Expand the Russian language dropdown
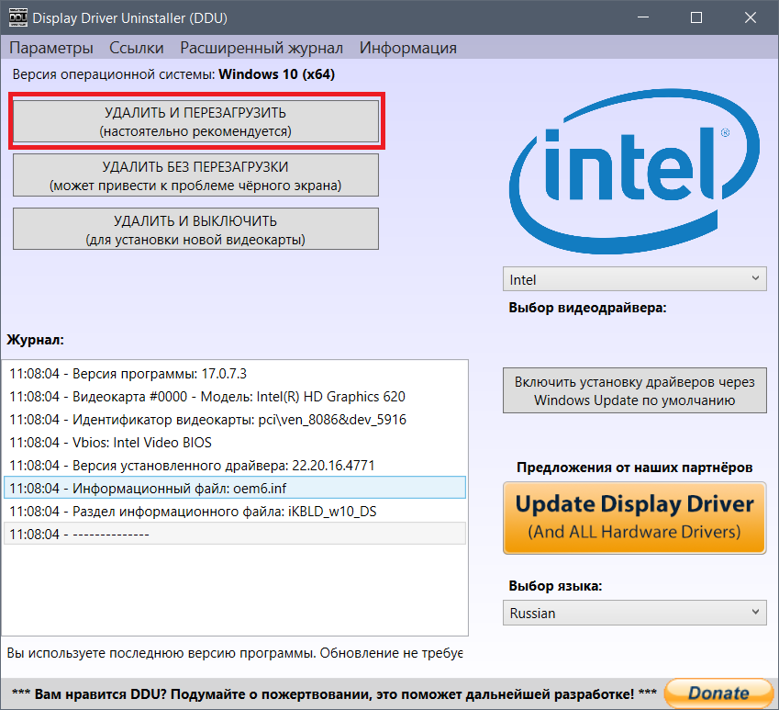 634,613
